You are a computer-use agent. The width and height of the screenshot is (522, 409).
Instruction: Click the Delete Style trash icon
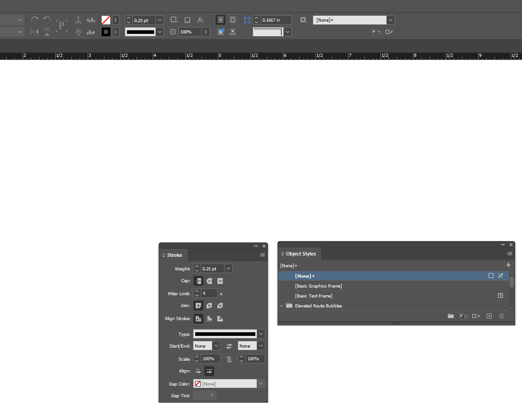coord(501,316)
